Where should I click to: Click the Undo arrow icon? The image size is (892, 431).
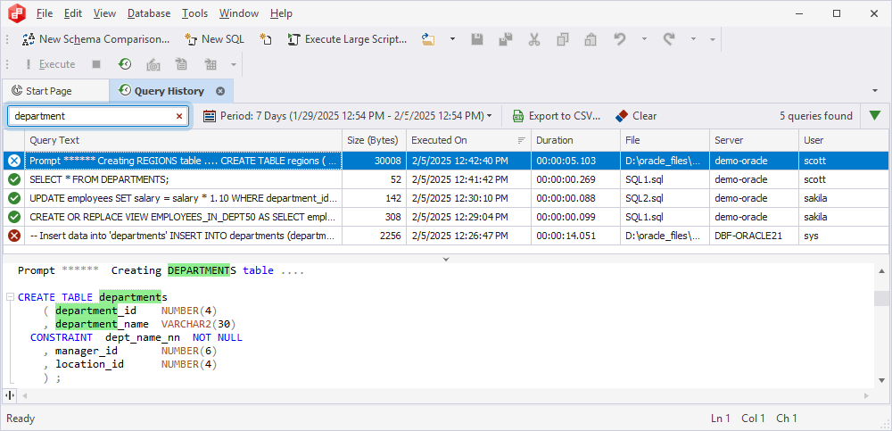pyautogui.click(x=620, y=39)
